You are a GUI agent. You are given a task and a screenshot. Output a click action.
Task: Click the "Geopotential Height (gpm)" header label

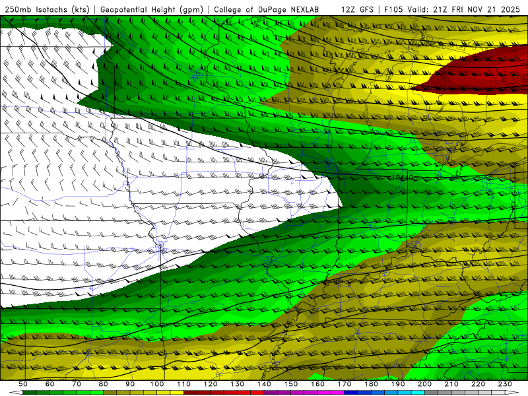point(152,9)
